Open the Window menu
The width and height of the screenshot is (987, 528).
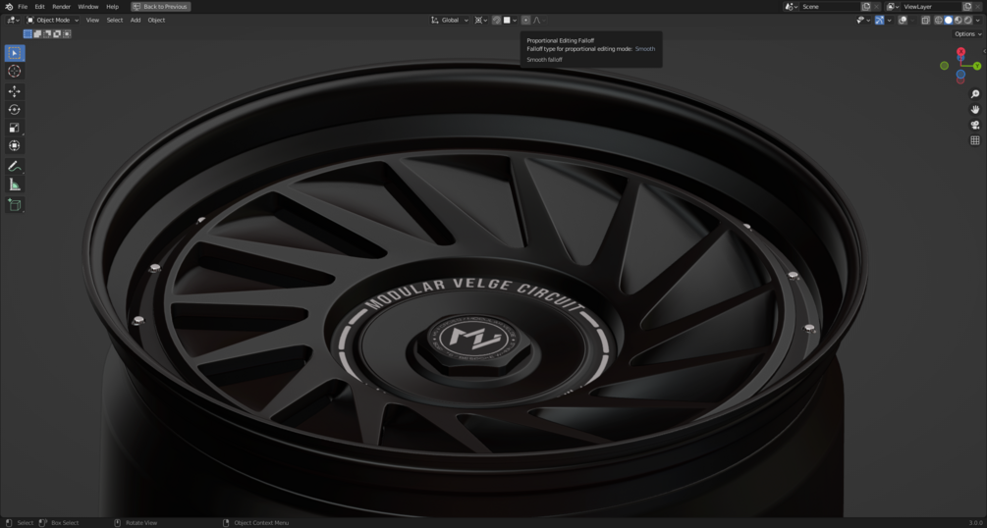pyautogui.click(x=88, y=6)
